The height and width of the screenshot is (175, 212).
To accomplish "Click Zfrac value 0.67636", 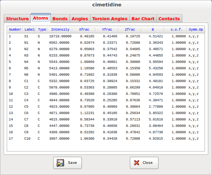I will (x=133, y=100).
